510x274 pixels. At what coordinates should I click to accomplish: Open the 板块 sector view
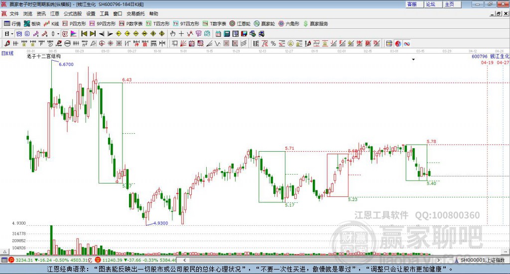(32, 24)
